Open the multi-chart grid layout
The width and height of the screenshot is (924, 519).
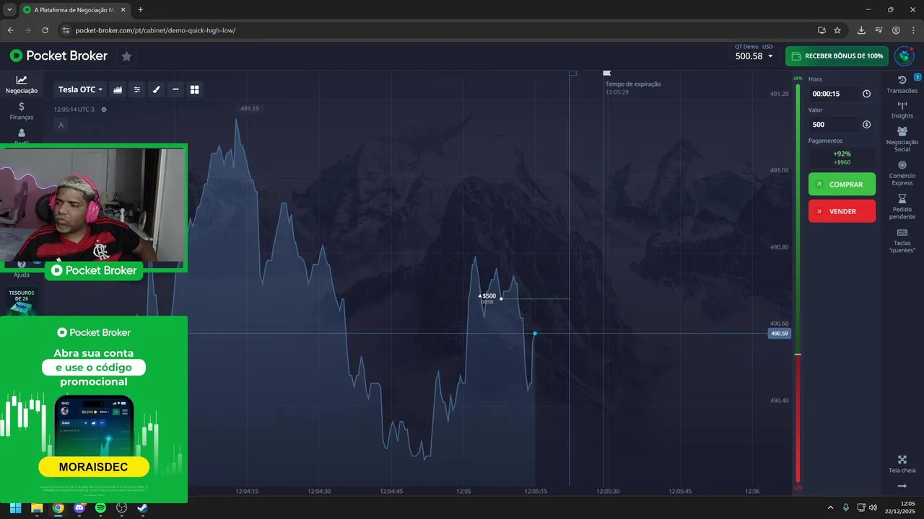click(194, 89)
